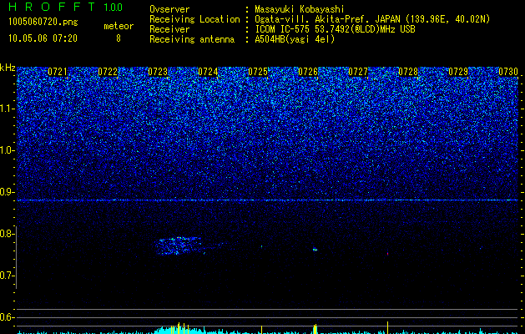Click the continuous carrier line near 0.88 kHz

pyautogui.click(x=267, y=200)
